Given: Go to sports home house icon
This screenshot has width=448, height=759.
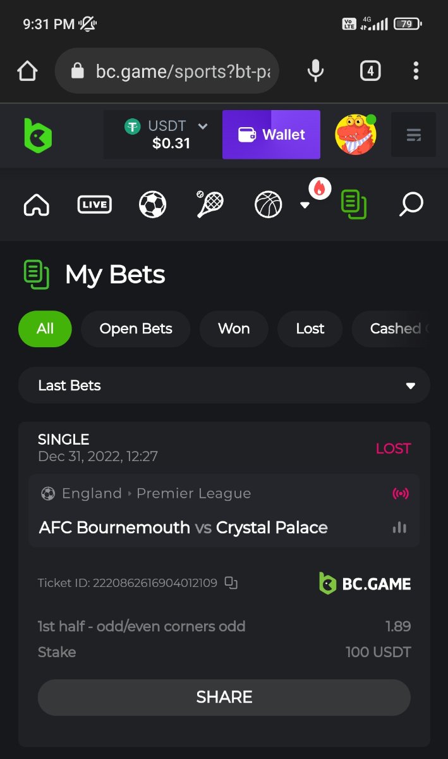Looking at the screenshot, I should (36, 204).
